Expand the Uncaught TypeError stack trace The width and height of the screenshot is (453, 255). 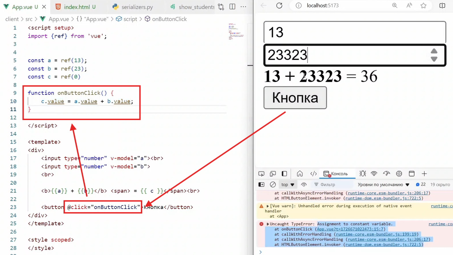268,224
